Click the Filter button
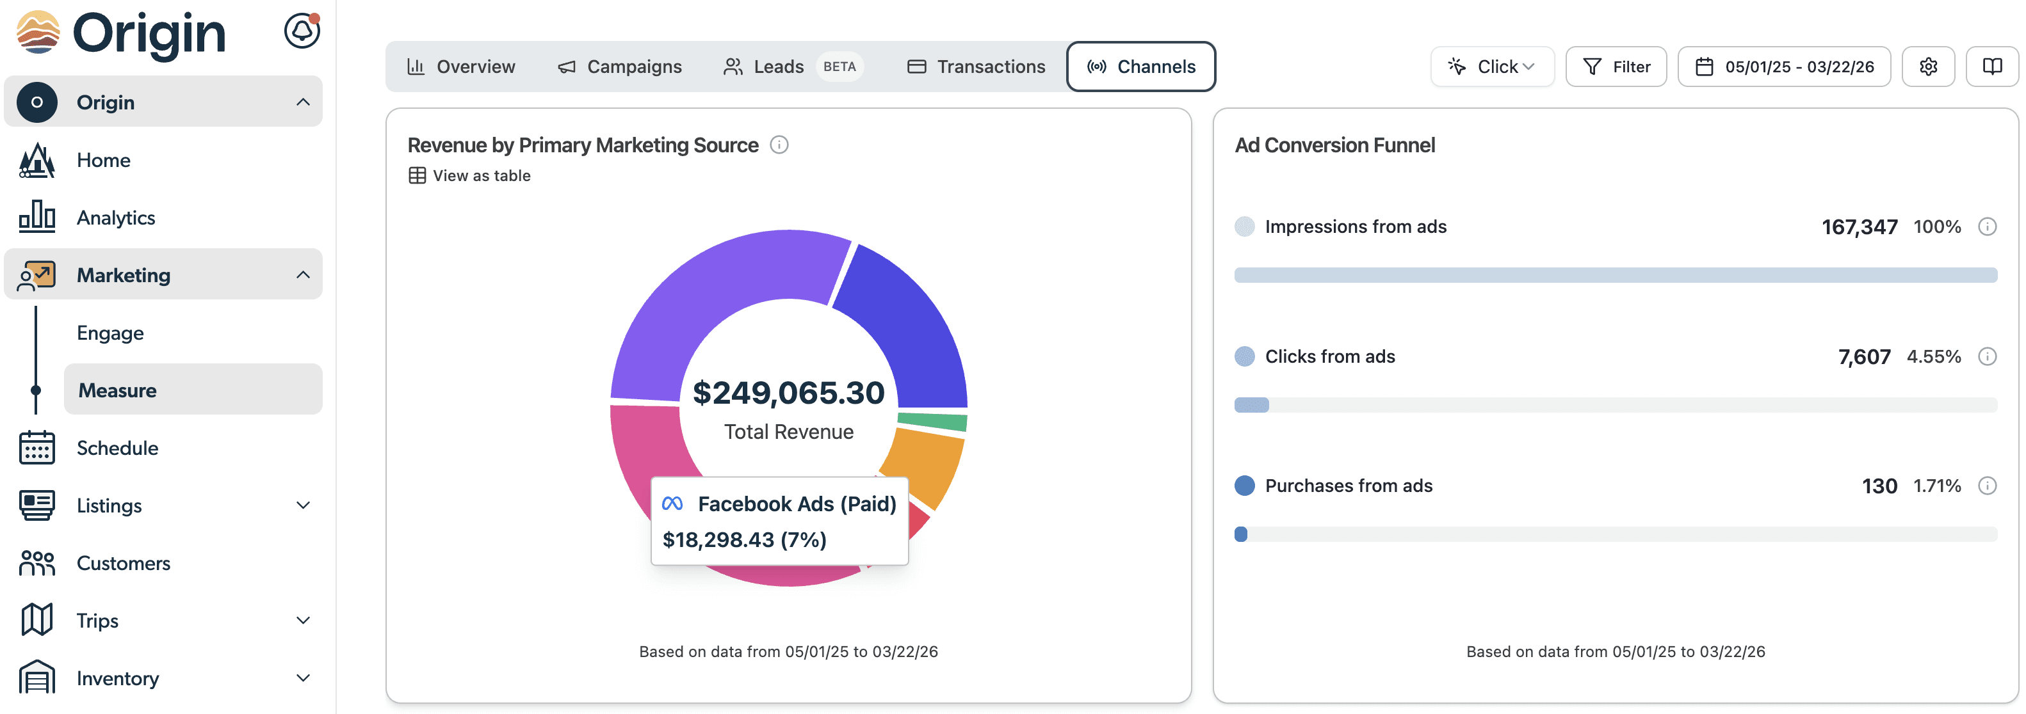Screen dimensions: 2026x714 1616,67
